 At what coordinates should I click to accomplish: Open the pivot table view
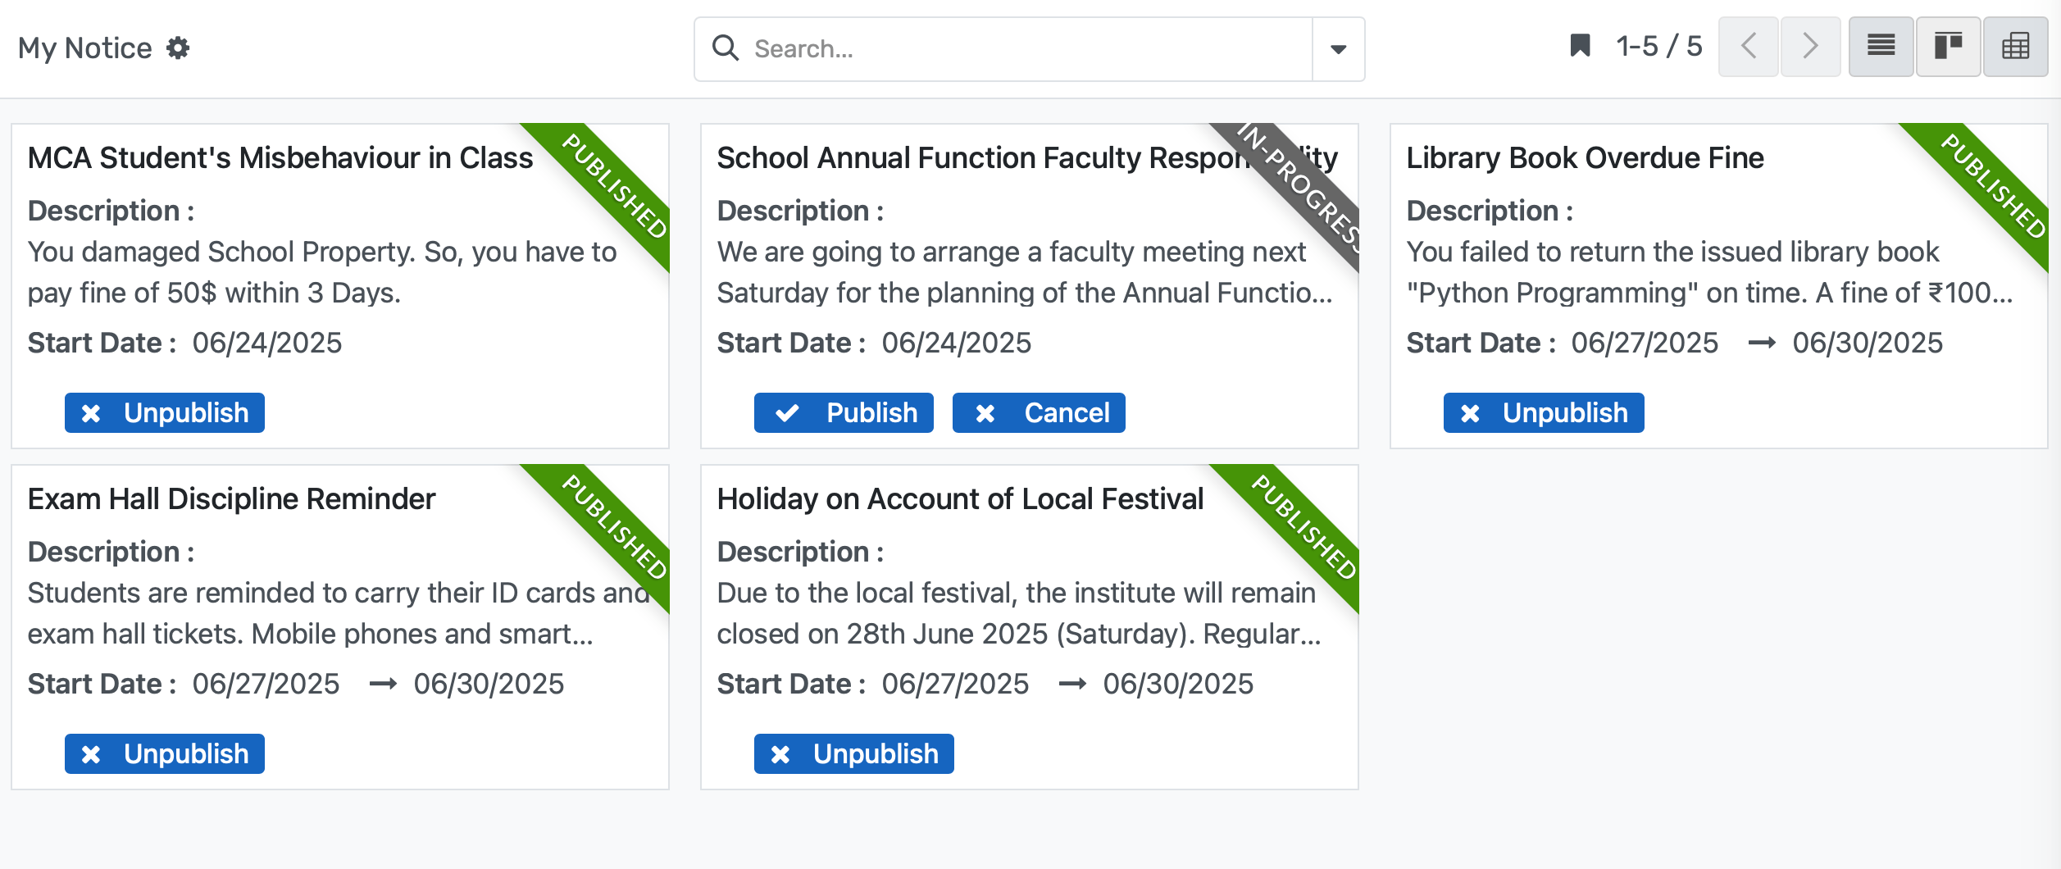(2016, 47)
